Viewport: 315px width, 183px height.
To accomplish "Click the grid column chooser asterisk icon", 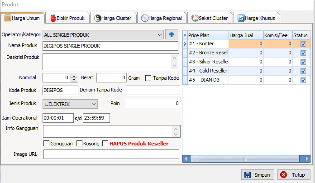I will click(x=185, y=35).
